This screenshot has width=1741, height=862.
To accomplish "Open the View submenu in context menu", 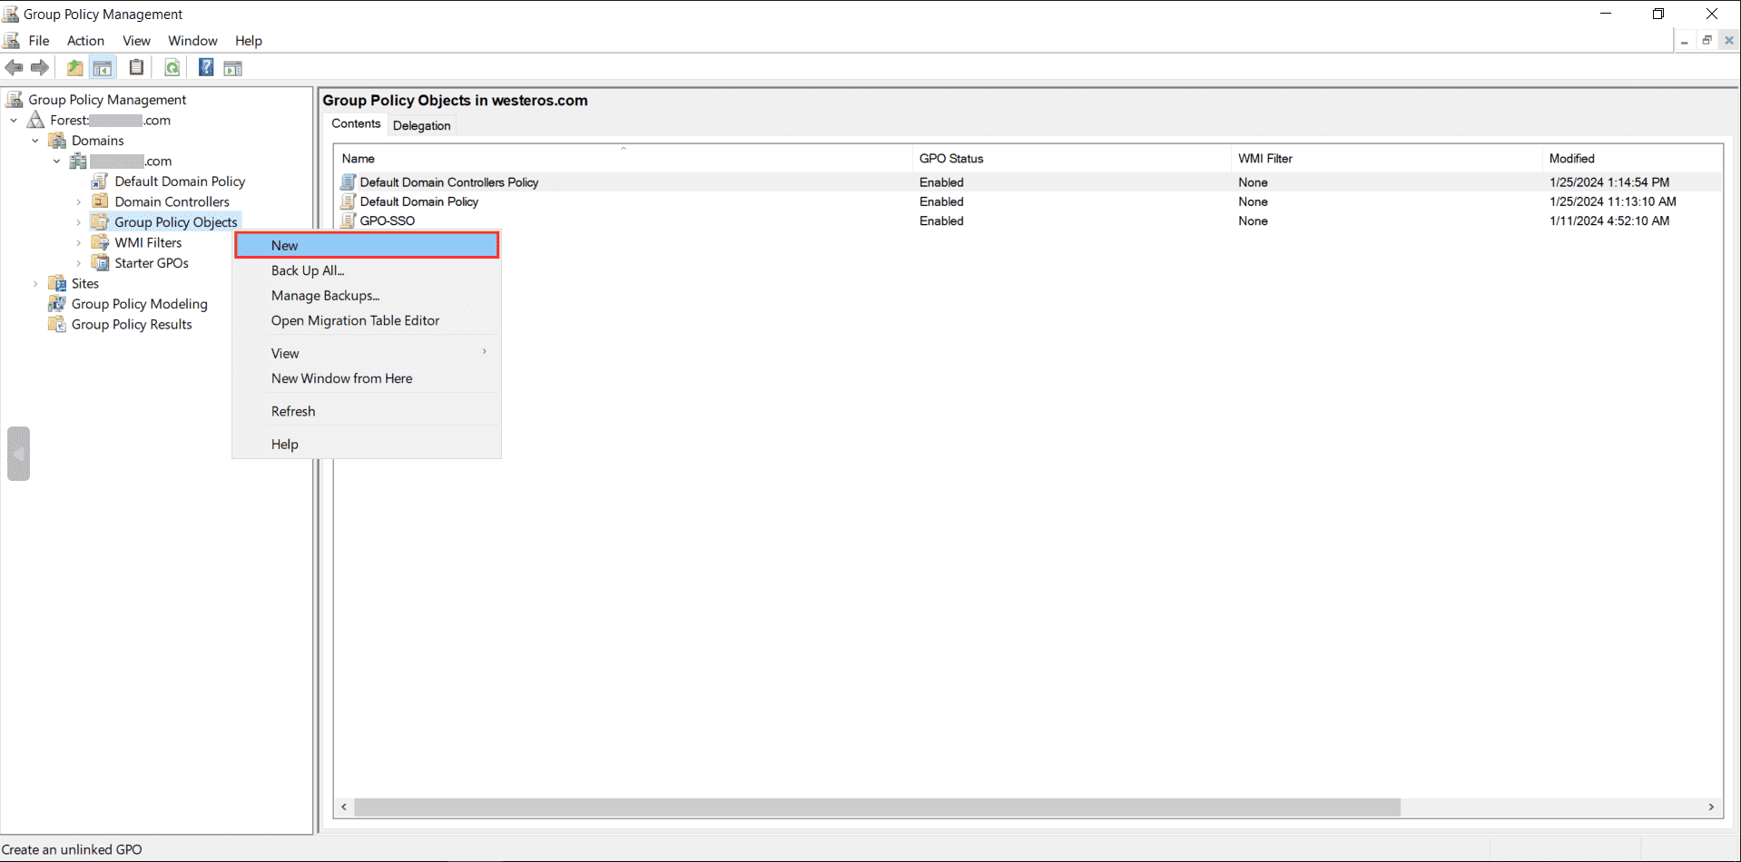I will point(367,353).
